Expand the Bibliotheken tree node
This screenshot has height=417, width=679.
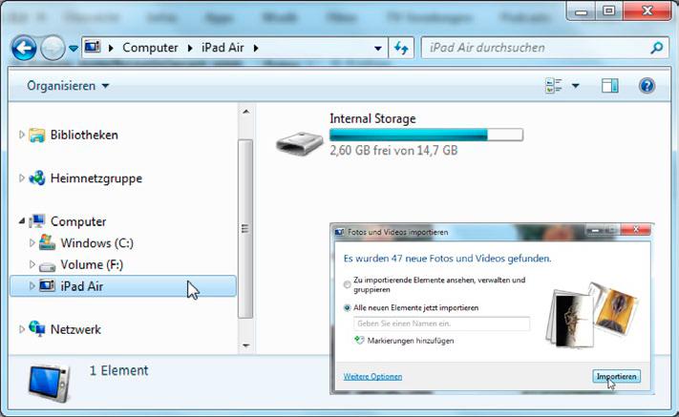click(21, 135)
